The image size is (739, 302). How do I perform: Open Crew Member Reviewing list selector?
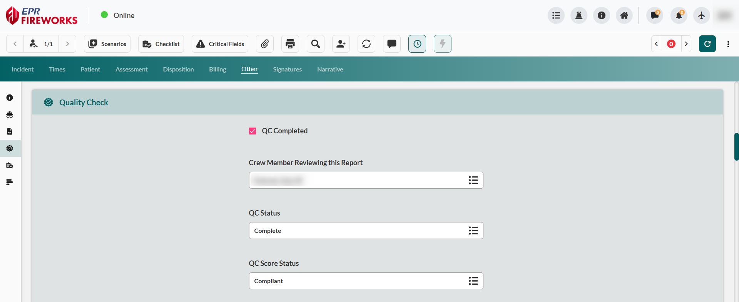click(473, 180)
